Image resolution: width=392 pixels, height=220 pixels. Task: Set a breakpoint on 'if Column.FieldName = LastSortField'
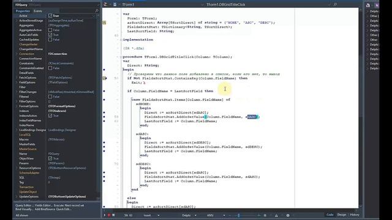click(x=104, y=91)
